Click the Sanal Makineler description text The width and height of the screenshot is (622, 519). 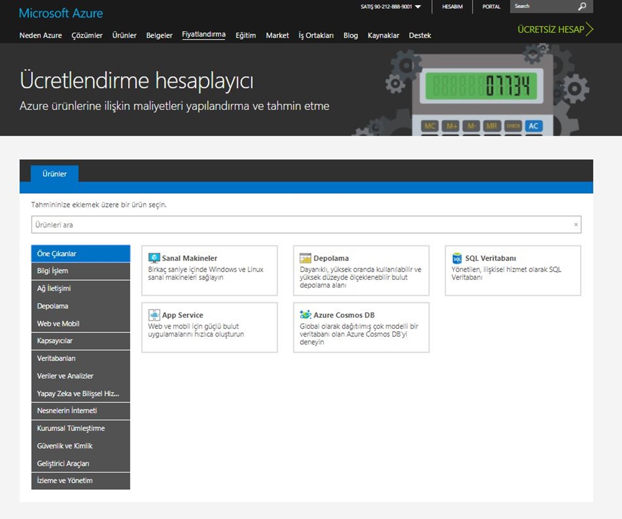pos(206,273)
